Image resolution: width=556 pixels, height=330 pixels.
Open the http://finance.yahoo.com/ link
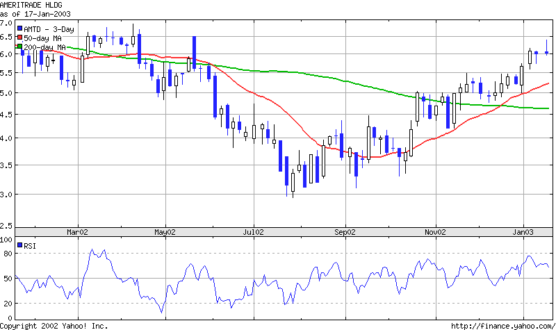(503, 326)
